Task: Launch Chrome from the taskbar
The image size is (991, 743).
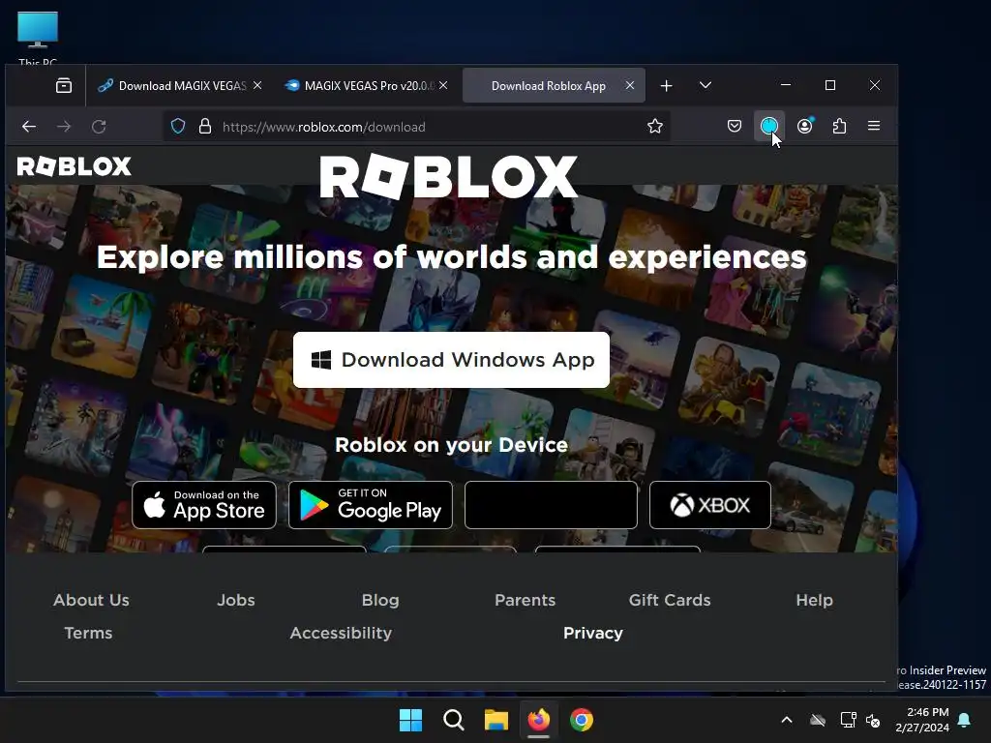Action: (582, 720)
